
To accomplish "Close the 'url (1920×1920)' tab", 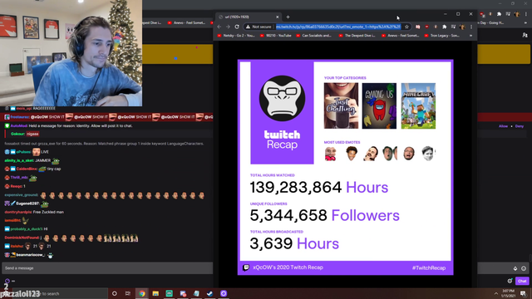I will pyautogui.click(x=277, y=17).
